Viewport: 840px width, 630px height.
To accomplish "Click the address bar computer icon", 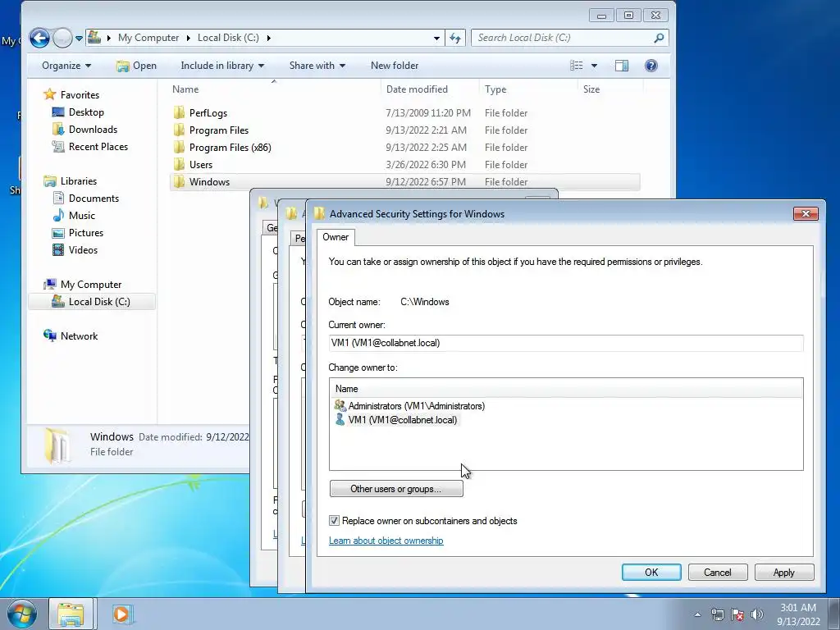I will [94, 37].
